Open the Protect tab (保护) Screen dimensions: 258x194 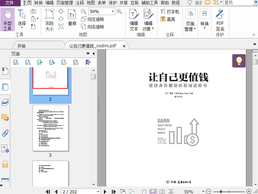click(113, 3)
